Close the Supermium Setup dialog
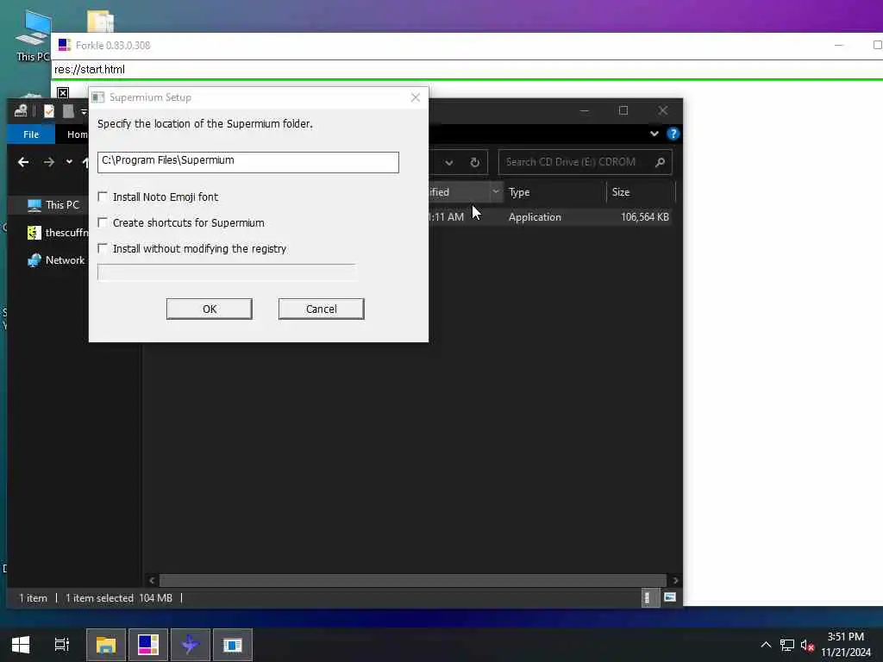 click(x=415, y=97)
